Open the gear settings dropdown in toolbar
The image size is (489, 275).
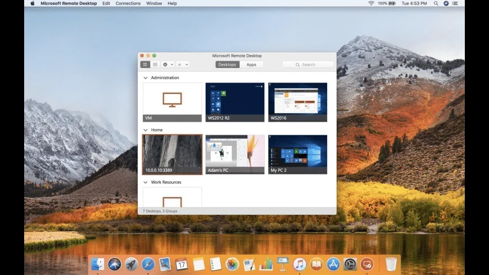[x=168, y=65]
